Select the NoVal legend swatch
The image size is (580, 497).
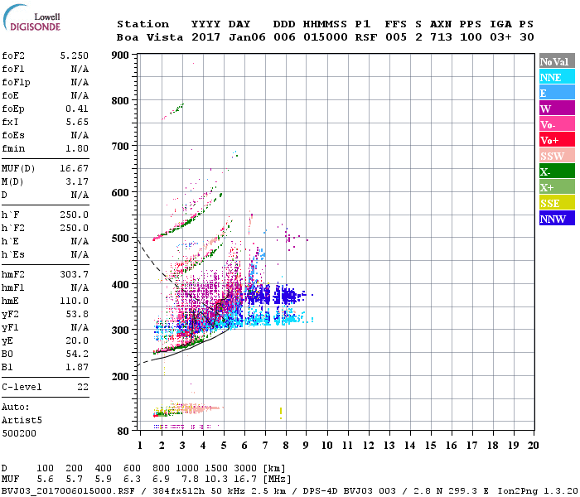[555, 61]
